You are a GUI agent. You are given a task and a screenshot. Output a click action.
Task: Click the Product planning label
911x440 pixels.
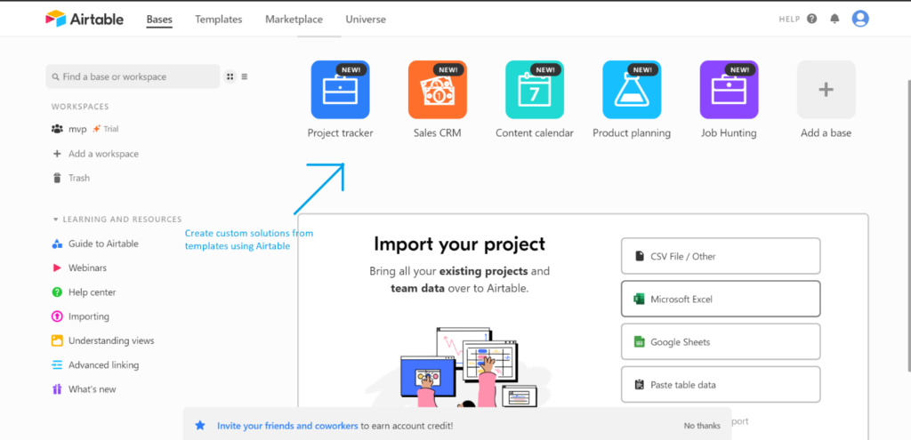pyautogui.click(x=632, y=133)
